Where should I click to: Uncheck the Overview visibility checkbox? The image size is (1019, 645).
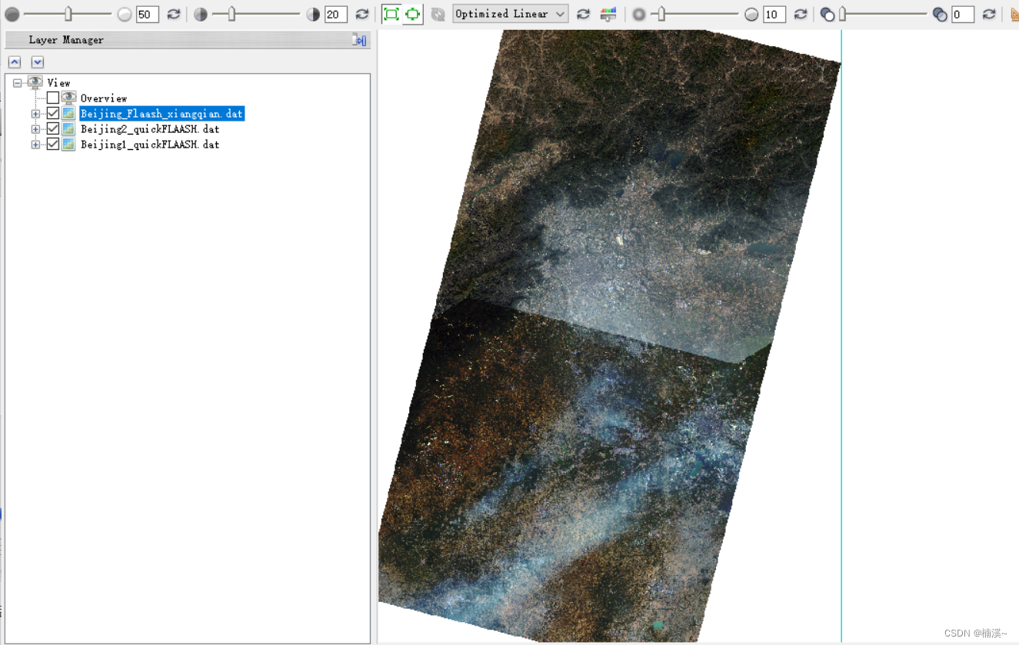click(x=52, y=98)
